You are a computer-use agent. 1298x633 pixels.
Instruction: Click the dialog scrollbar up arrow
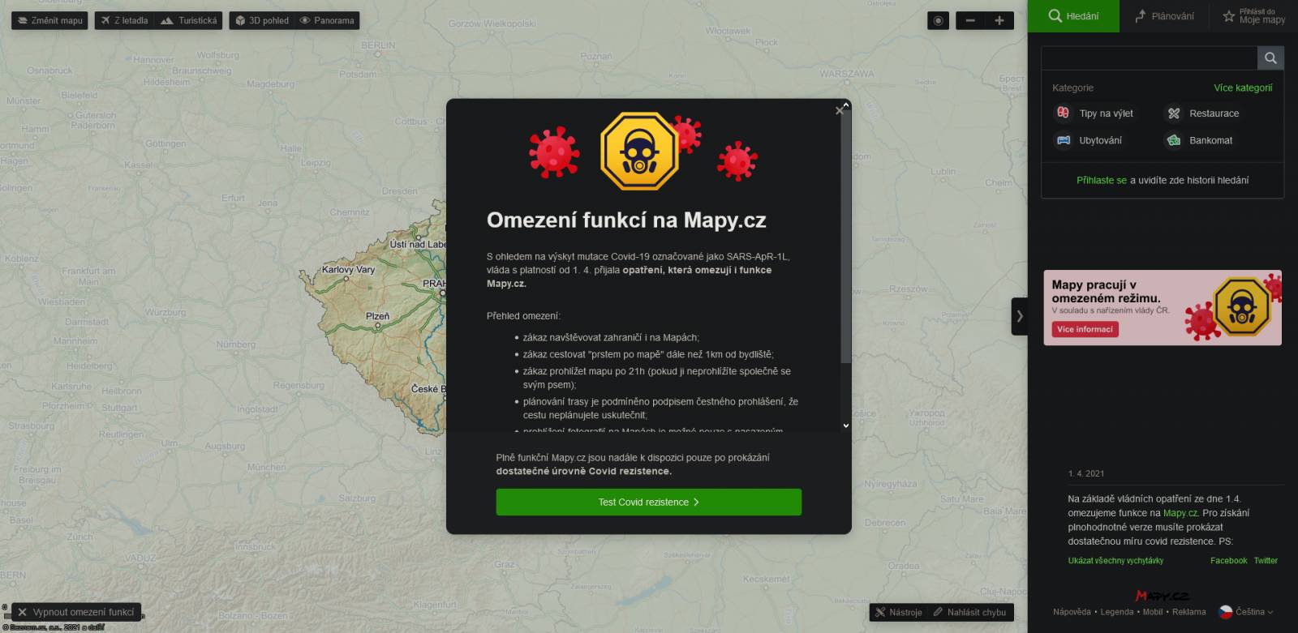pyautogui.click(x=846, y=105)
